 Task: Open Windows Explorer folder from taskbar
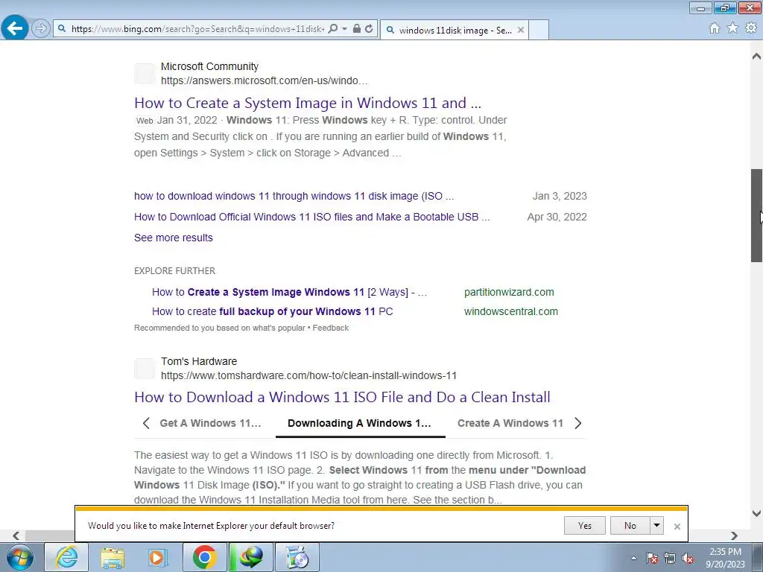click(113, 557)
